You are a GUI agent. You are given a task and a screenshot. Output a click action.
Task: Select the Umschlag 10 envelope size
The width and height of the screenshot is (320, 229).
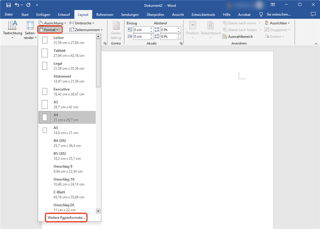(x=67, y=182)
